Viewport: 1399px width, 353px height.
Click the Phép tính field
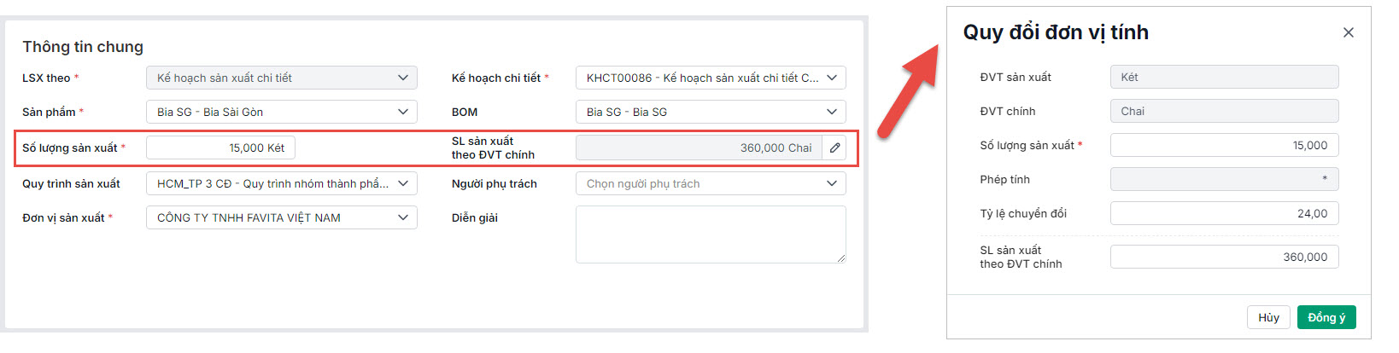[x=1223, y=179]
